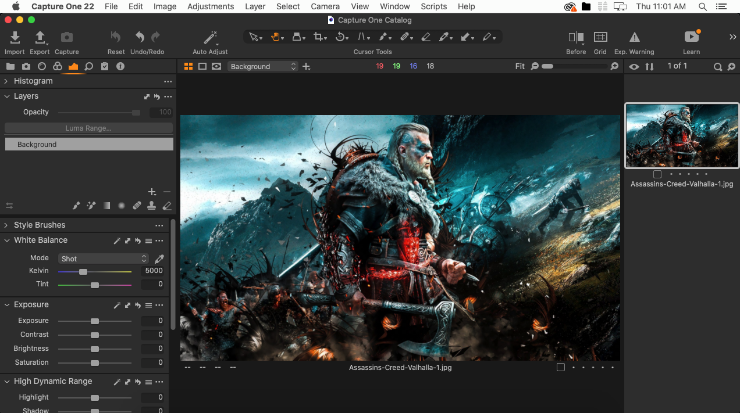Click the eraser icon in Layers panel
The height and width of the screenshot is (413, 740).
167,206
